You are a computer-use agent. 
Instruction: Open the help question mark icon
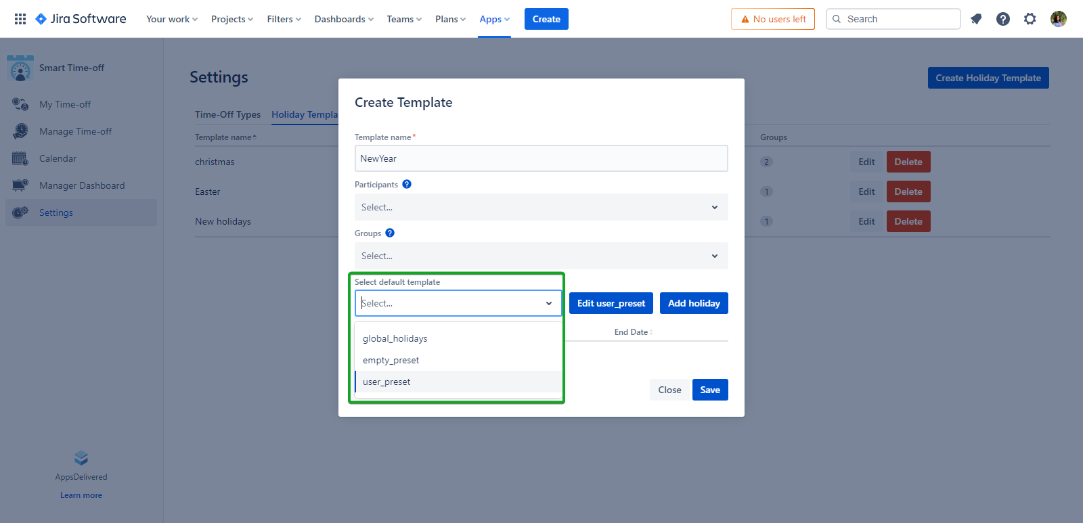1002,19
